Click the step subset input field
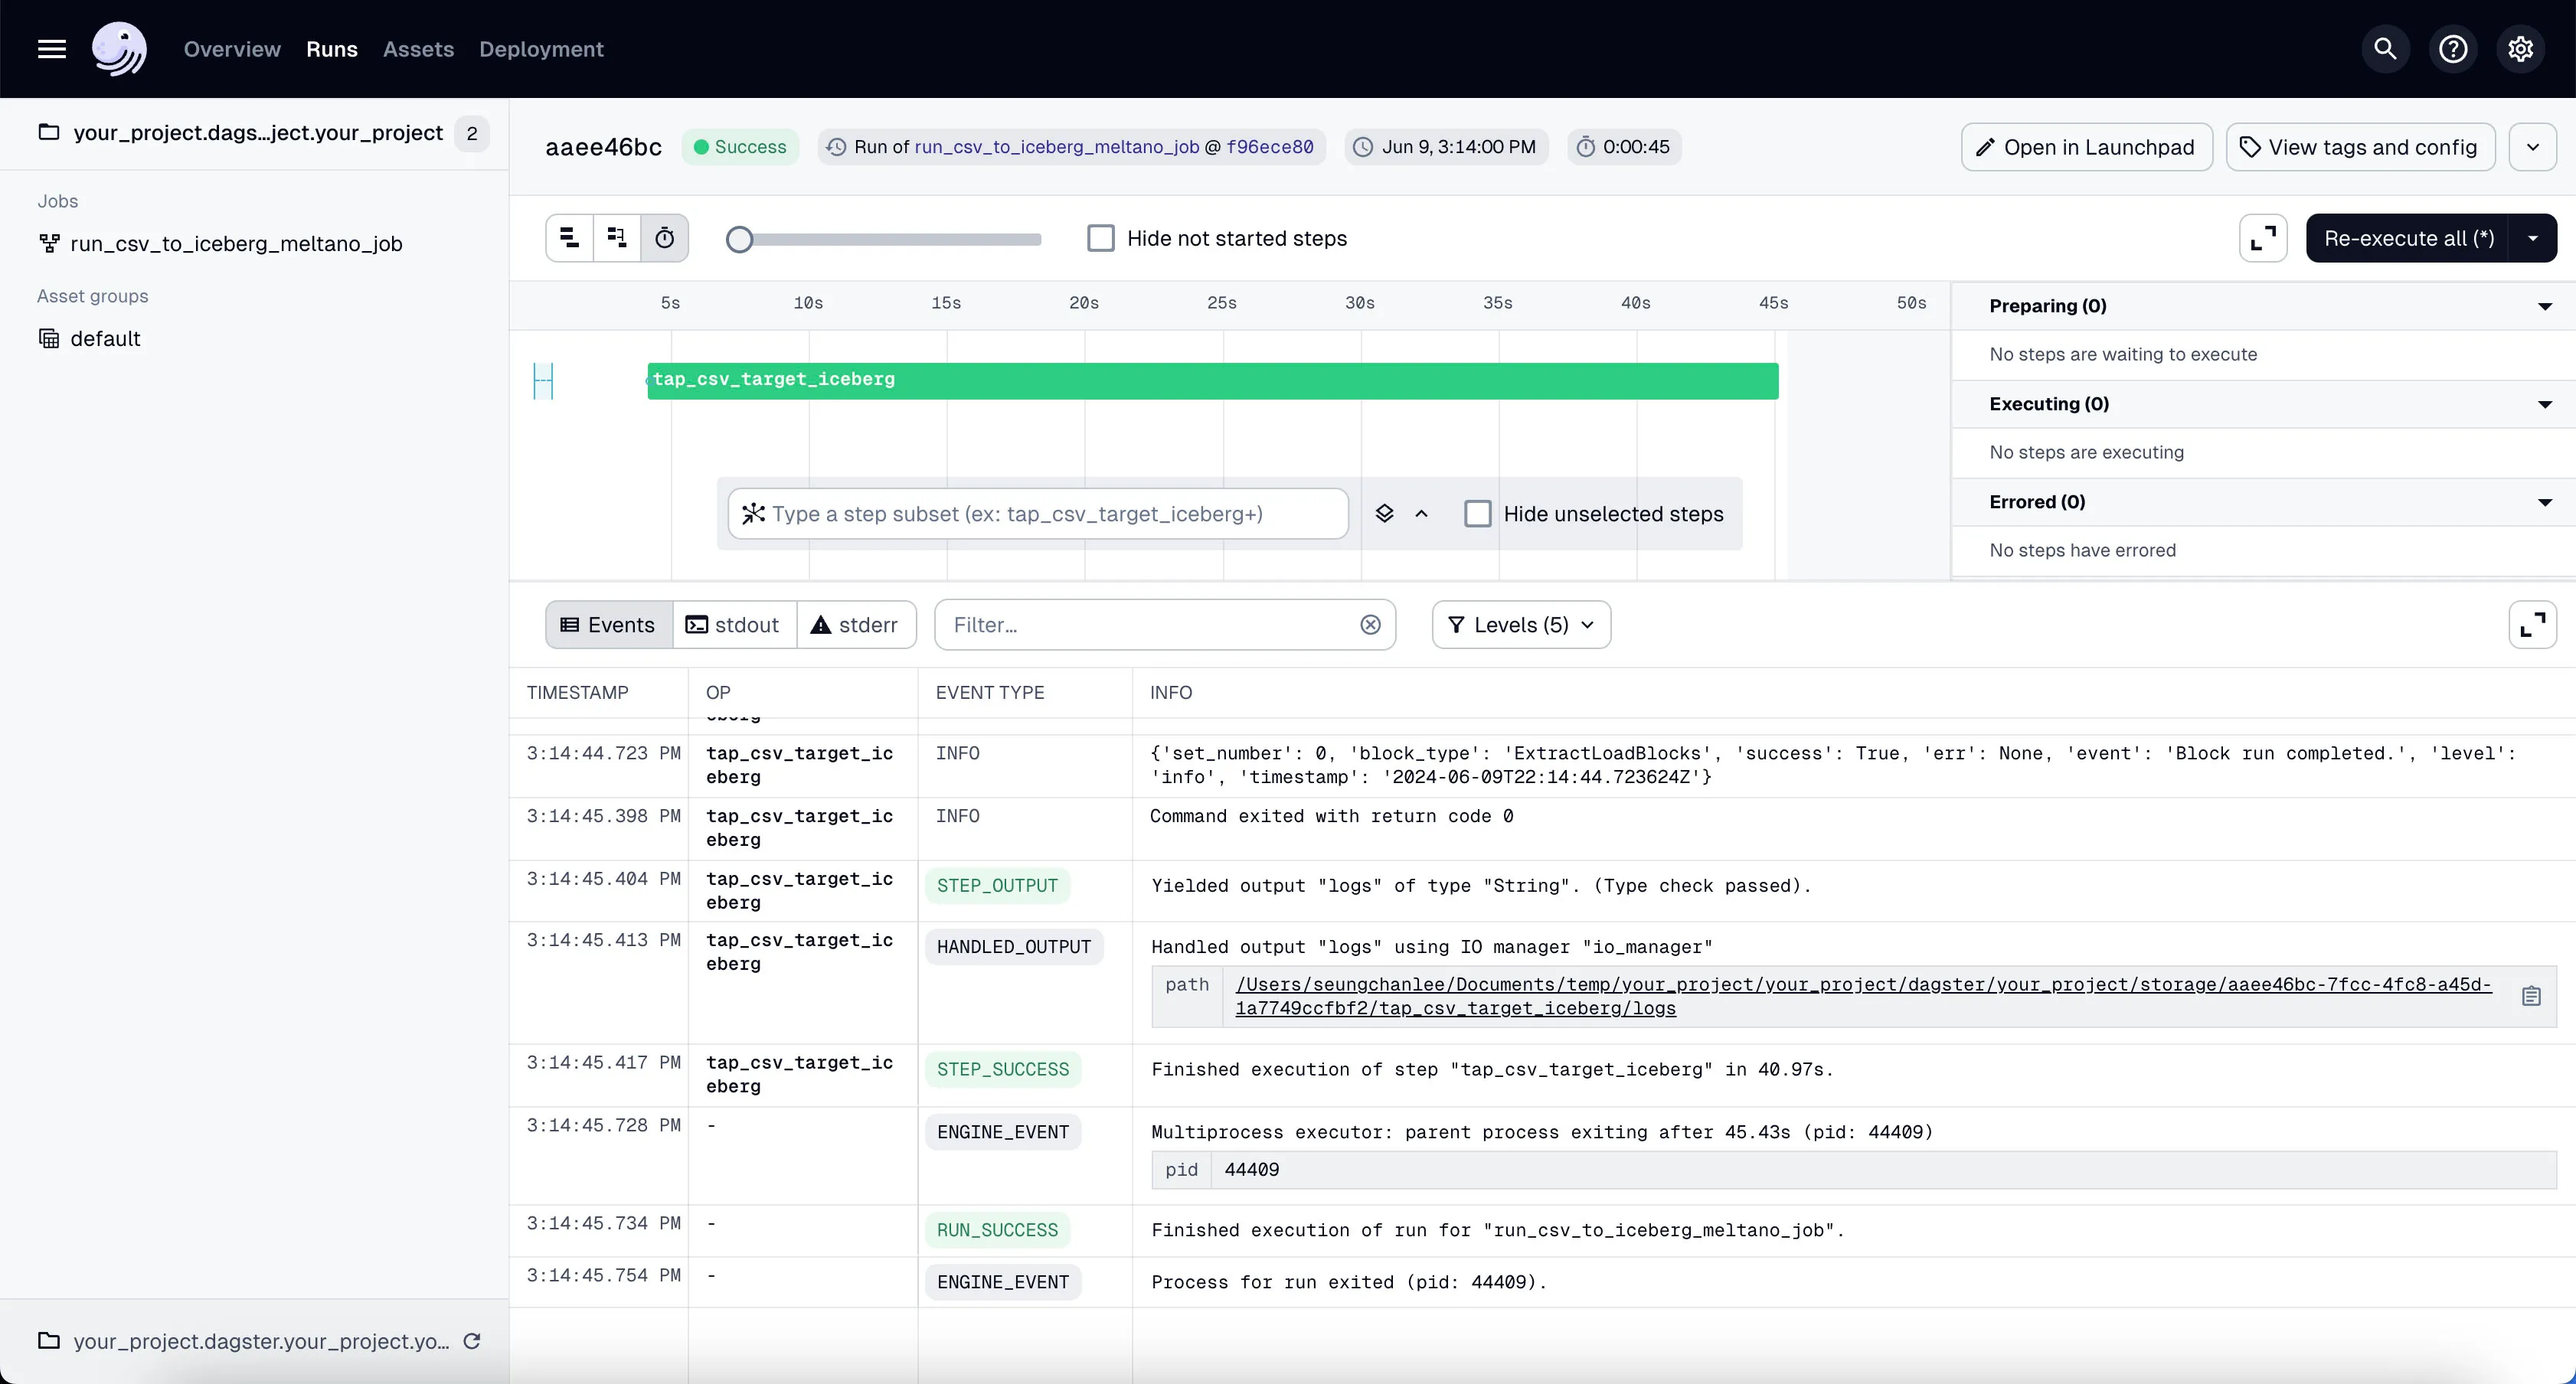Screen dimensions: 2576x1384 click(1038, 514)
